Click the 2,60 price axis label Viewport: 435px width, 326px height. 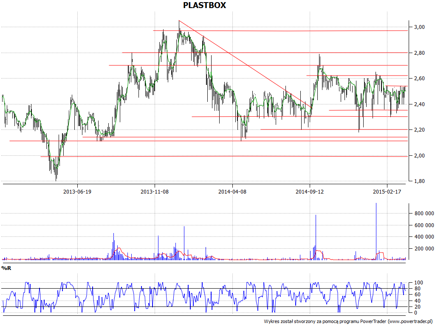point(419,79)
